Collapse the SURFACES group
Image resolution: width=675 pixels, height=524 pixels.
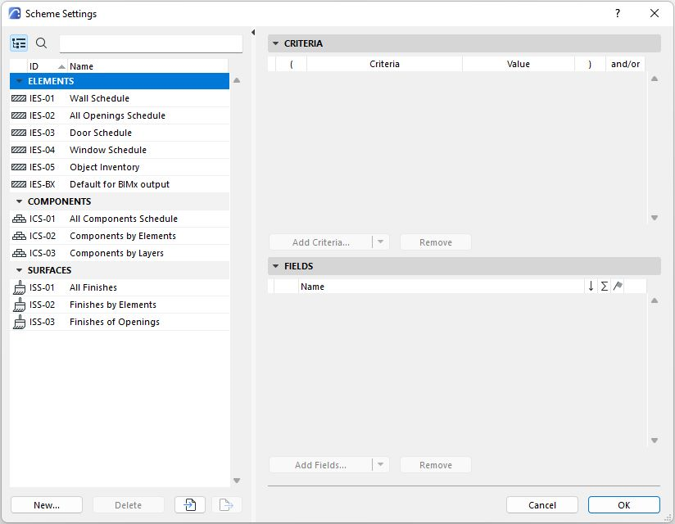coord(19,270)
